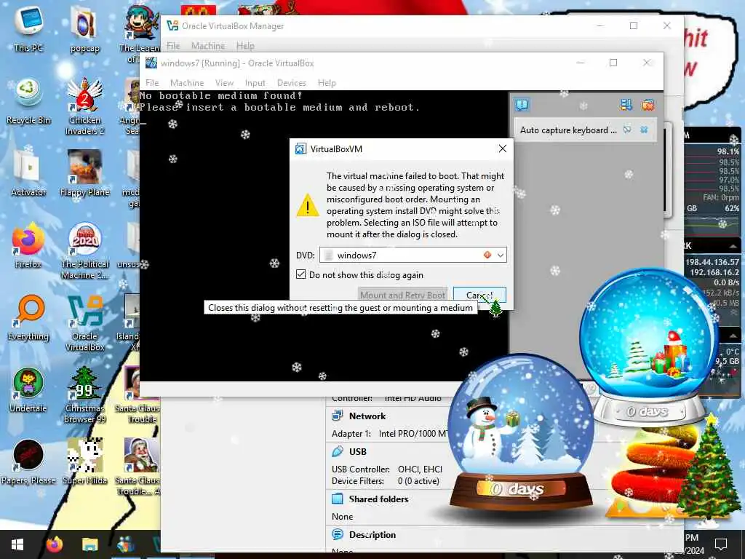Screen dimensions: 745x559
Task: Launch the Undertale desktop shortcut
Action: click(28, 390)
